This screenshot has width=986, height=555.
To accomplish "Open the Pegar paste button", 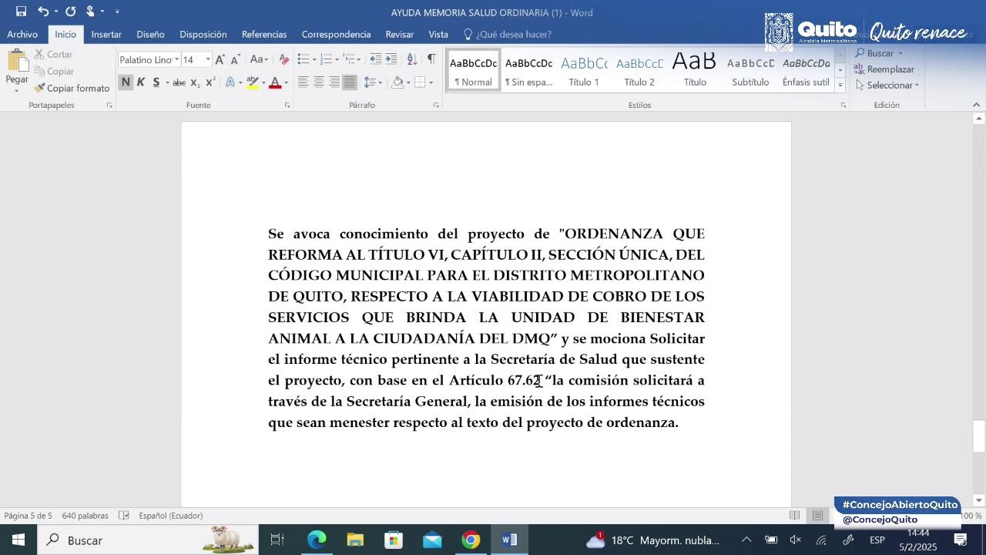I will coord(17,71).
